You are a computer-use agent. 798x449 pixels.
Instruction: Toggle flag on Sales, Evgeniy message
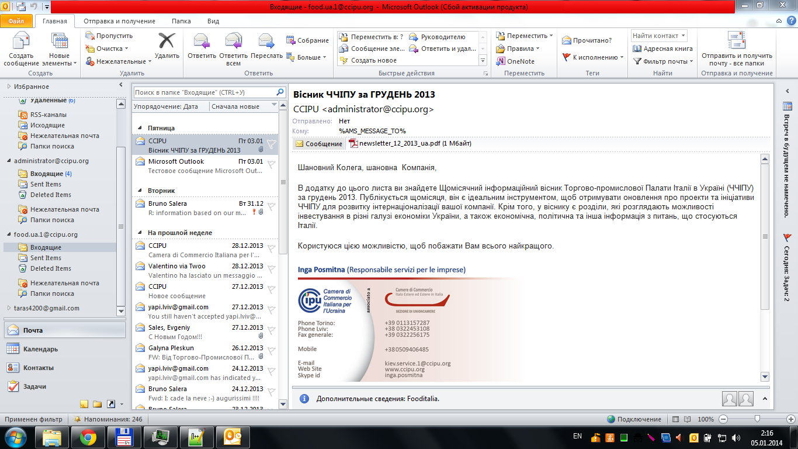pos(271,330)
